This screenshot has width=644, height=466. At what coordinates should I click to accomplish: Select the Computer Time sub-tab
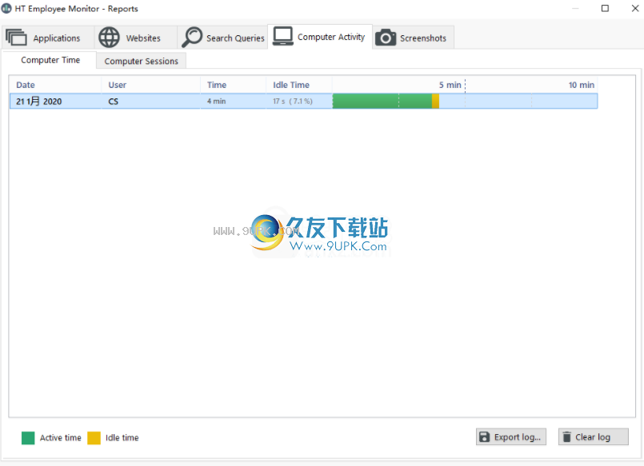pos(50,60)
